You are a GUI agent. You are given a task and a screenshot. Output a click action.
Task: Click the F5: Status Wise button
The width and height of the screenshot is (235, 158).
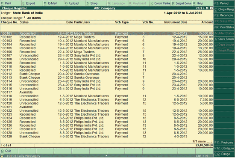pos(224,21)
